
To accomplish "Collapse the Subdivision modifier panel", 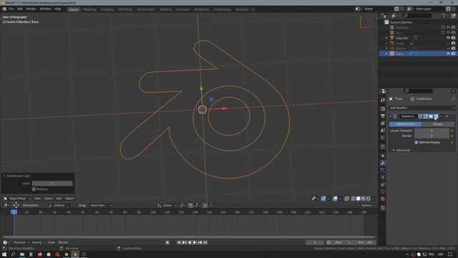I will tap(390, 116).
